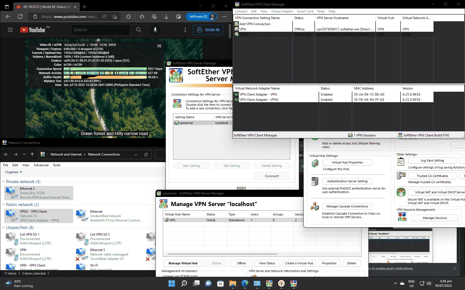Select the Ethernet Realtek adapter

coord(109,216)
